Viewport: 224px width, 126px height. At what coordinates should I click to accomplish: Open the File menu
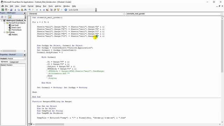coord(6,6)
